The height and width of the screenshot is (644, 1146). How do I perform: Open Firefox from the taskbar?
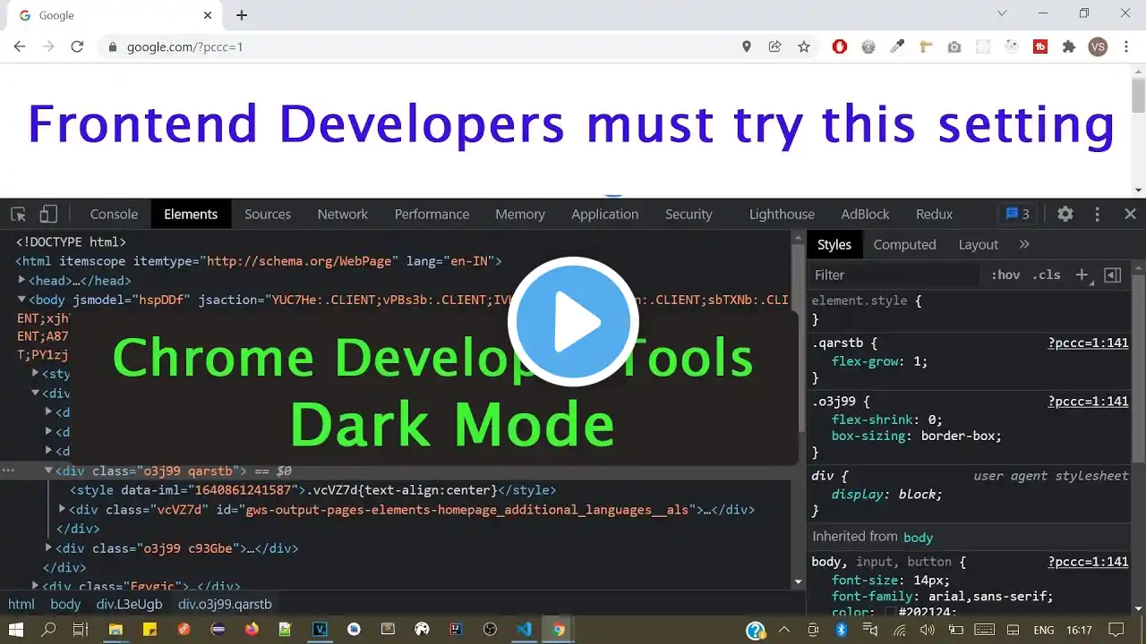252,630
